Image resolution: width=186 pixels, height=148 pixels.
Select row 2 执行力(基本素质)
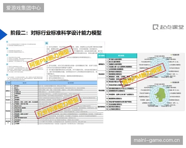pyautogui.click(x=121, y=62)
